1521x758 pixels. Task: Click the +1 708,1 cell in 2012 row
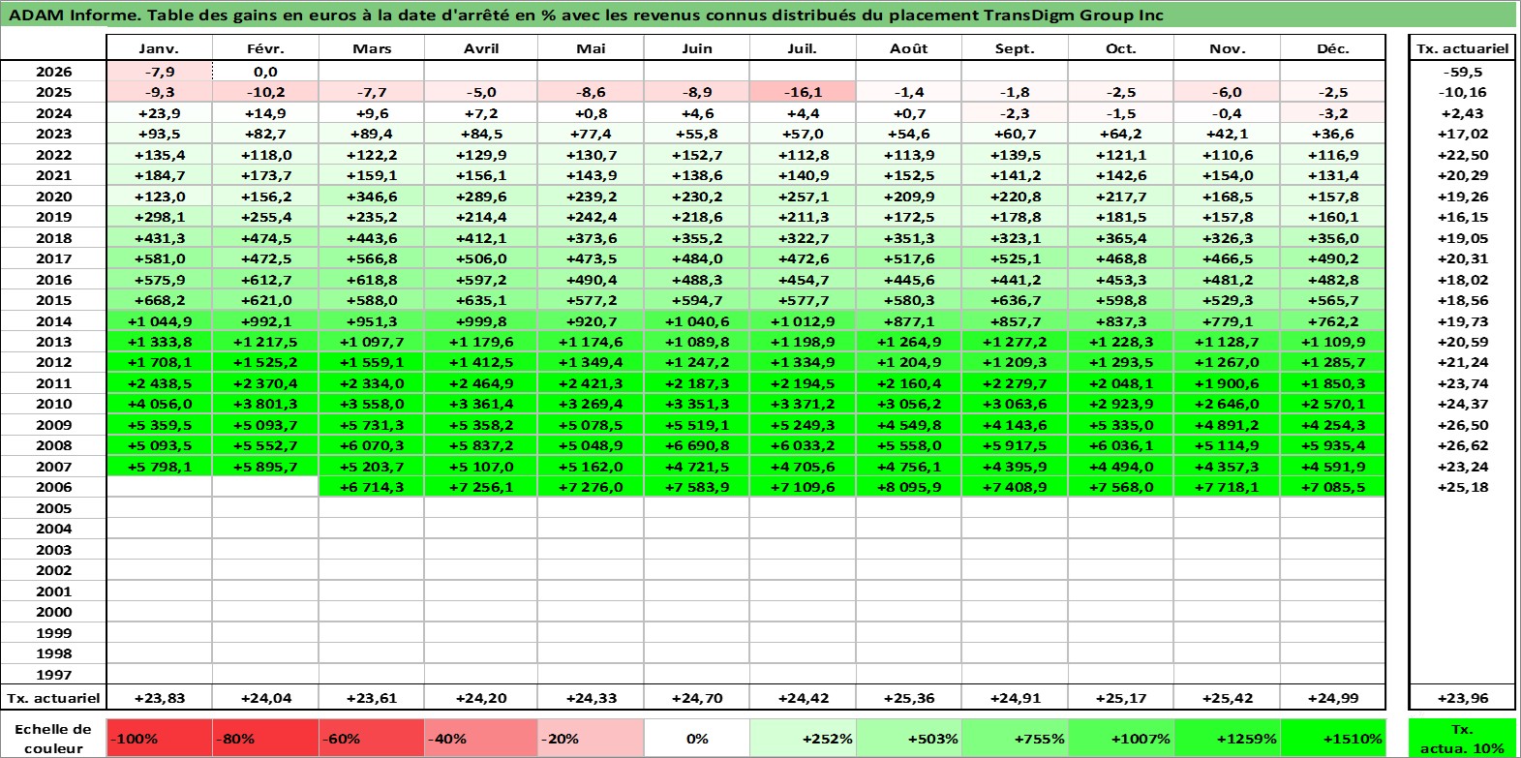[159, 362]
